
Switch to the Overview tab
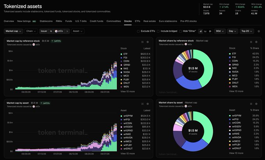coord(9,21)
